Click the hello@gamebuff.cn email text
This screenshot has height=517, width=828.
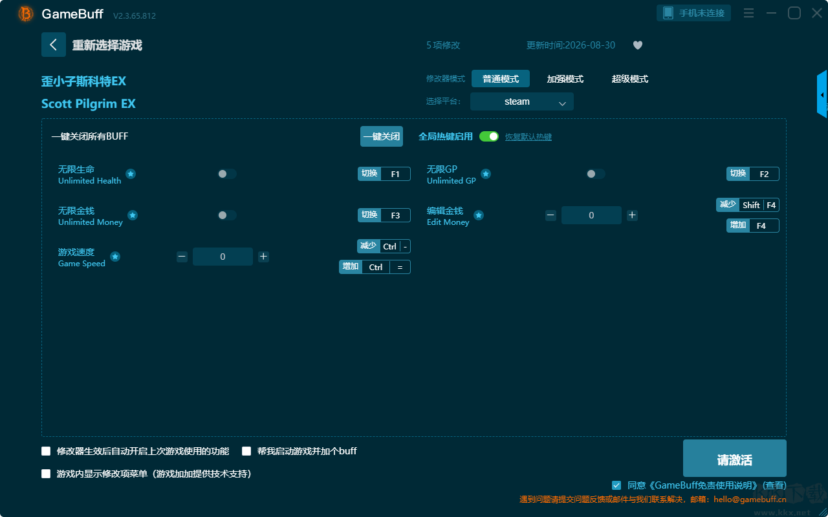pyautogui.click(x=750, y=500)
